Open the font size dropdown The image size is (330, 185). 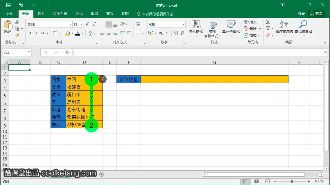coord(82,25)
